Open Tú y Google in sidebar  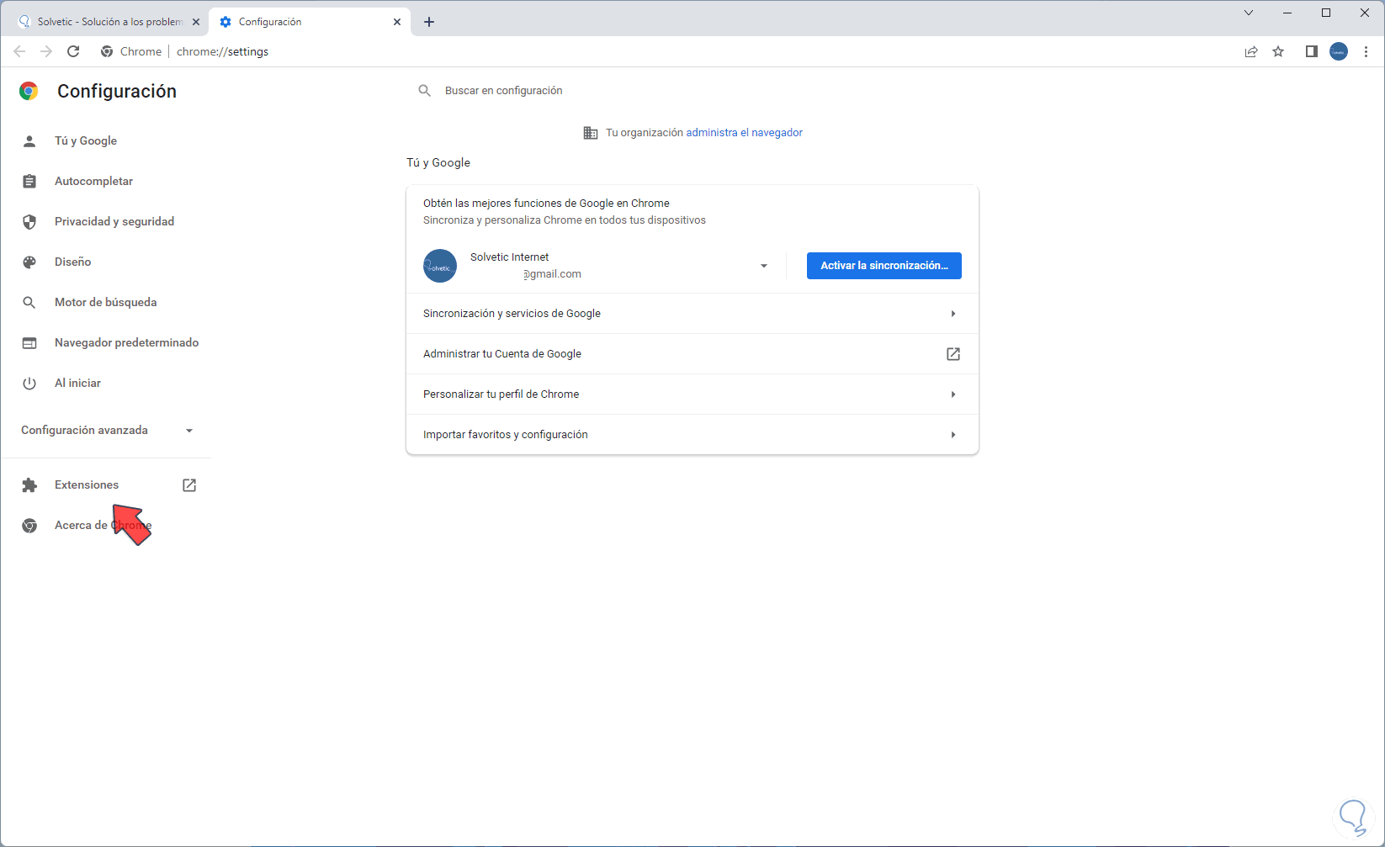point(86,140)
